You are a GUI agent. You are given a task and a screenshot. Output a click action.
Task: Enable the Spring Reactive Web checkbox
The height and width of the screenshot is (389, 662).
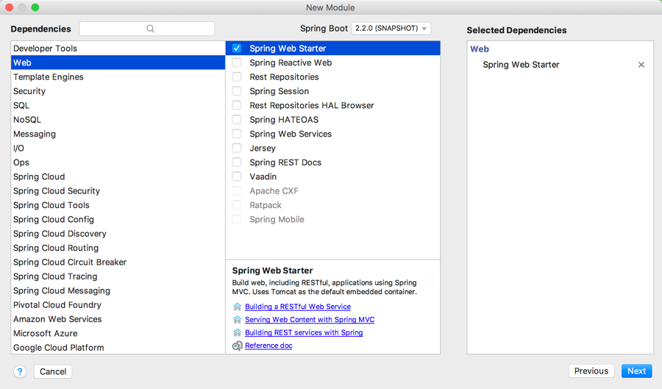(237, 63)
